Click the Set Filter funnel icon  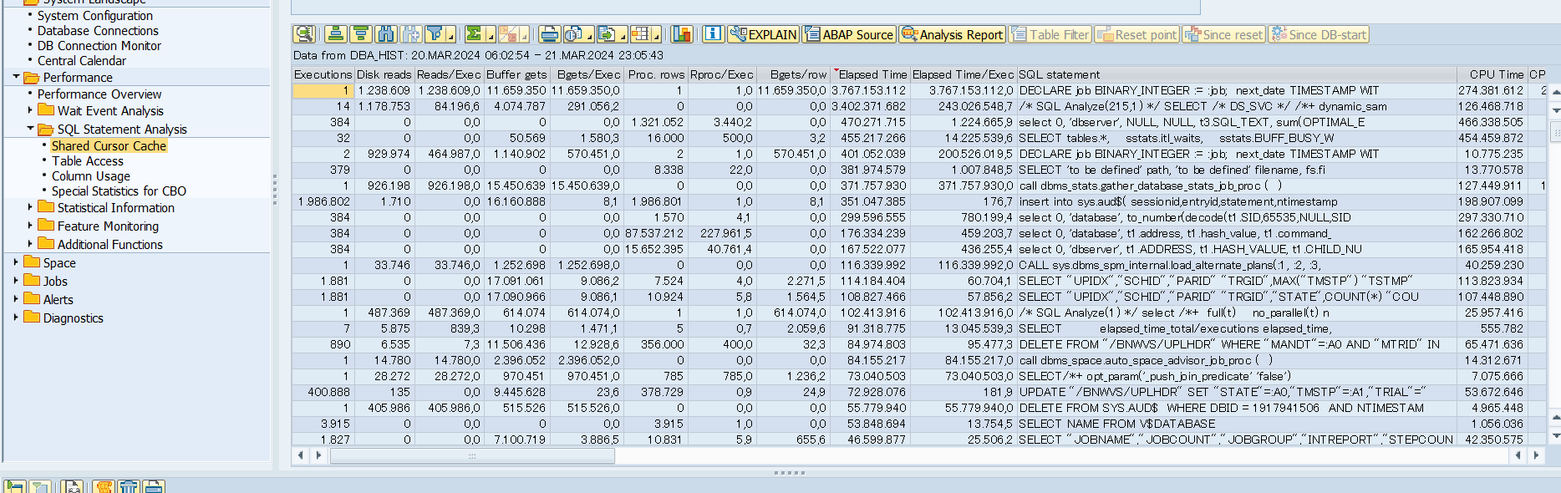[435, 34]
